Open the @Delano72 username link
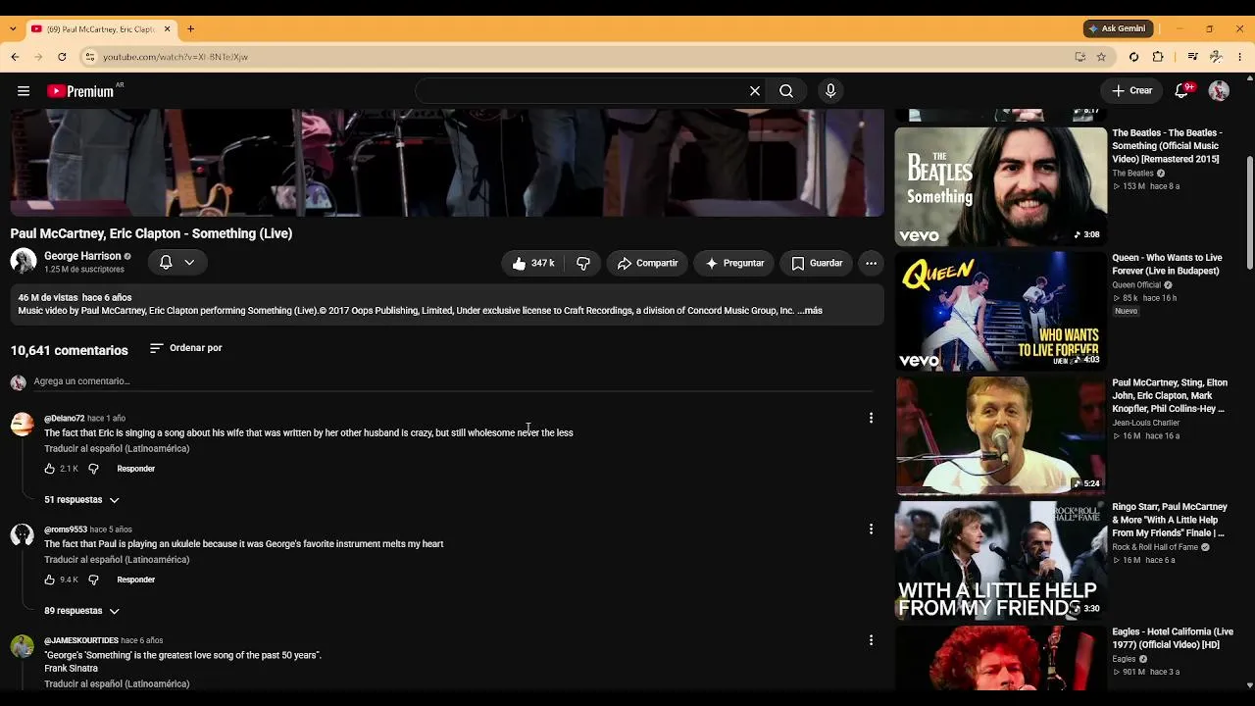 (64, 419)
